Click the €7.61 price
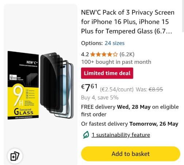Screen dimensions: 184x165 pos(89,88)
